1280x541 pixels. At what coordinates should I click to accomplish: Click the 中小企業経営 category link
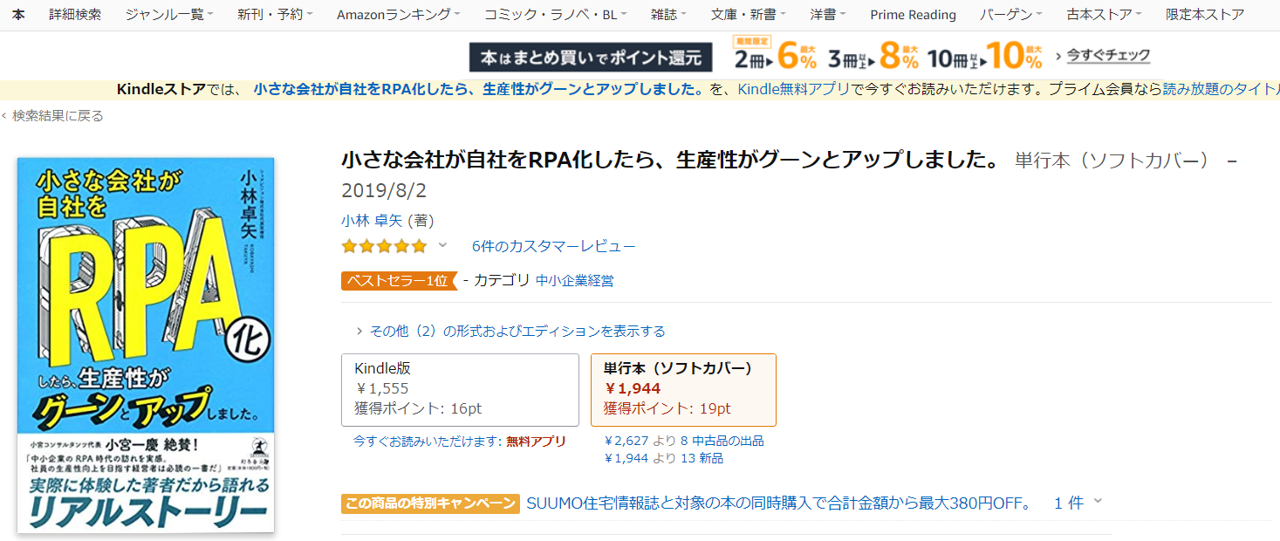point(574,280)
